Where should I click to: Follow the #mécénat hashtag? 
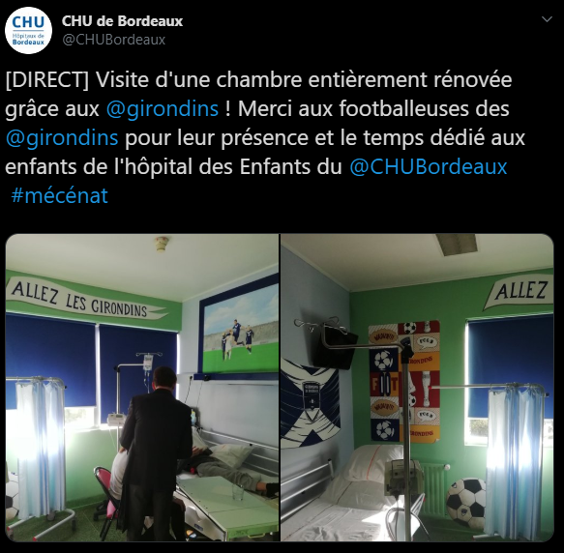59,195
